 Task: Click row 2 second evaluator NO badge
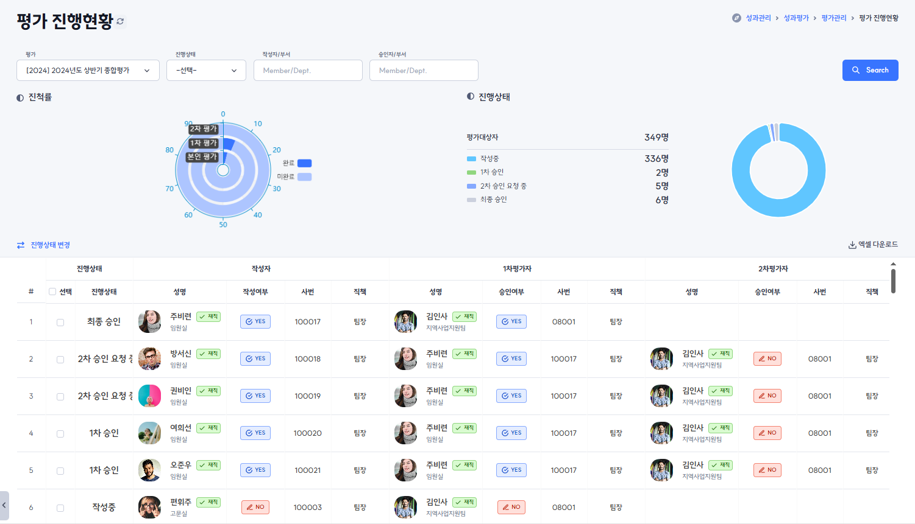[767, 359]
